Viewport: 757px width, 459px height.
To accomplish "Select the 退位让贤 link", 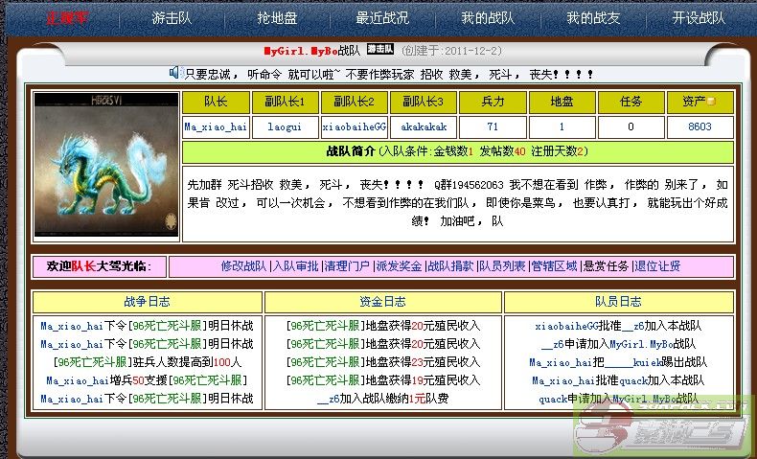I will [x=657, y=266].
